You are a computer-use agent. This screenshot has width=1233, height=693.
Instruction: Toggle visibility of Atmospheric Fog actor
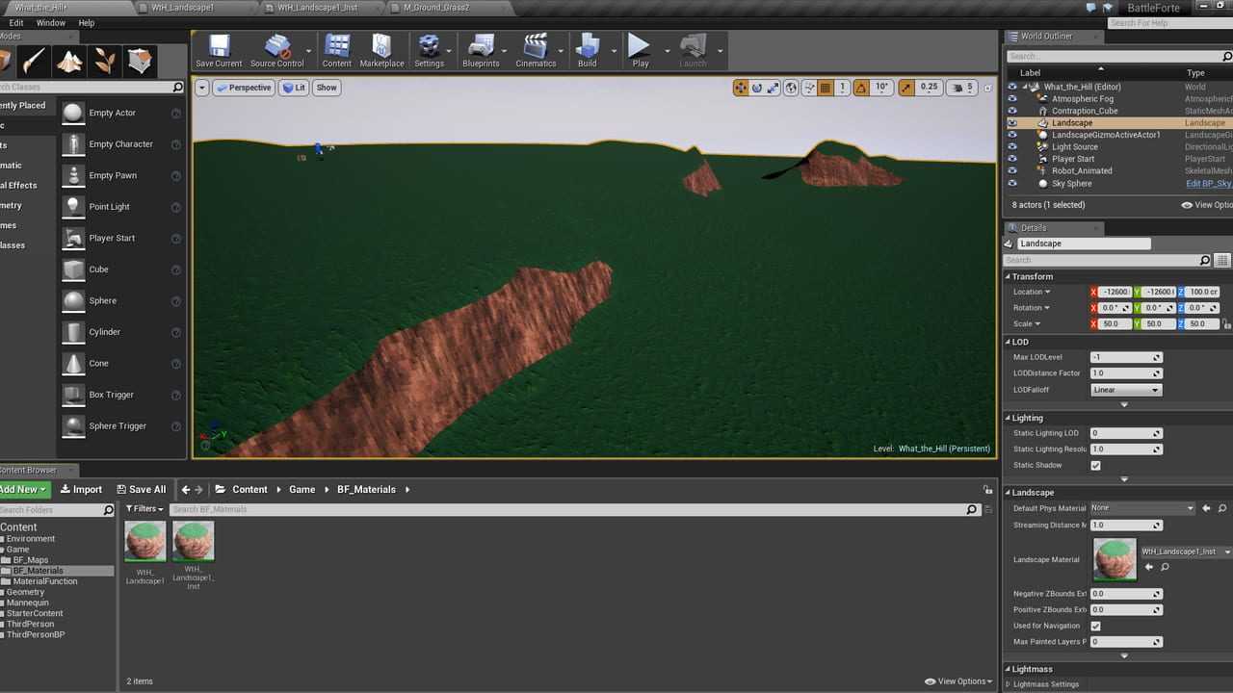(x=1011, y=99)
